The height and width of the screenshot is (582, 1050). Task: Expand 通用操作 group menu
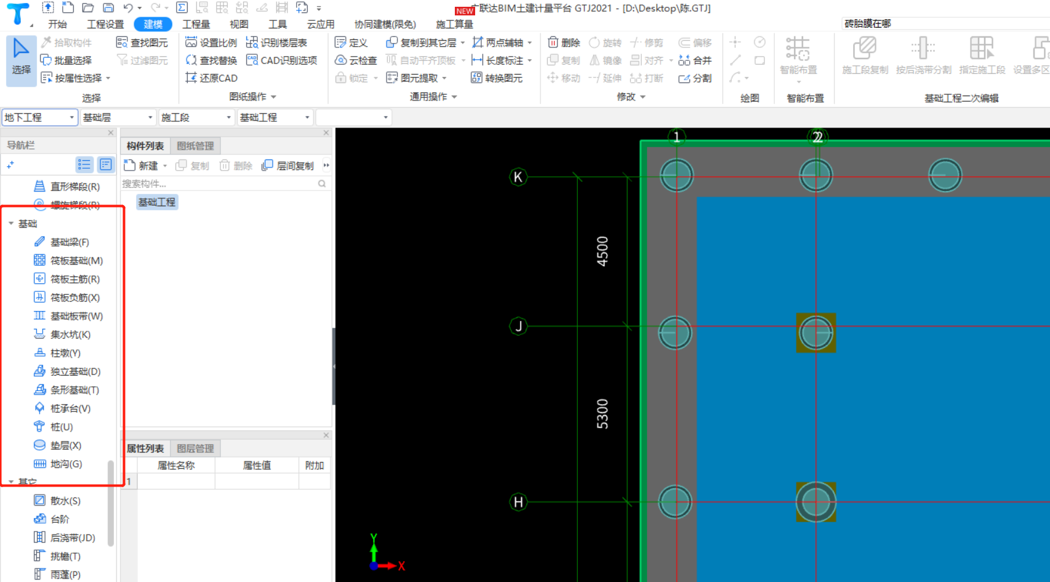pyautogui.click(x=434, y=97)
